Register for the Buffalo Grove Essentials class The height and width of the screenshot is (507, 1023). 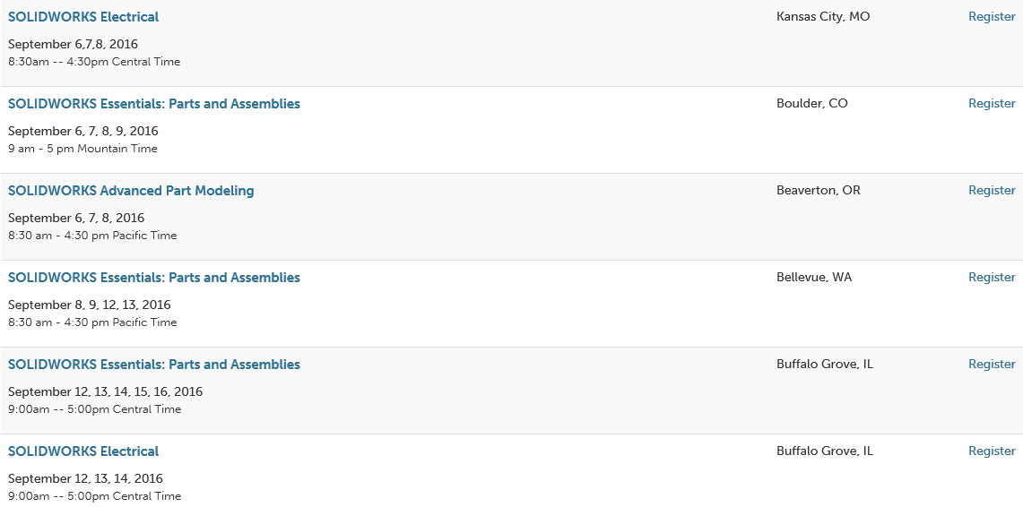pos(992,365)
